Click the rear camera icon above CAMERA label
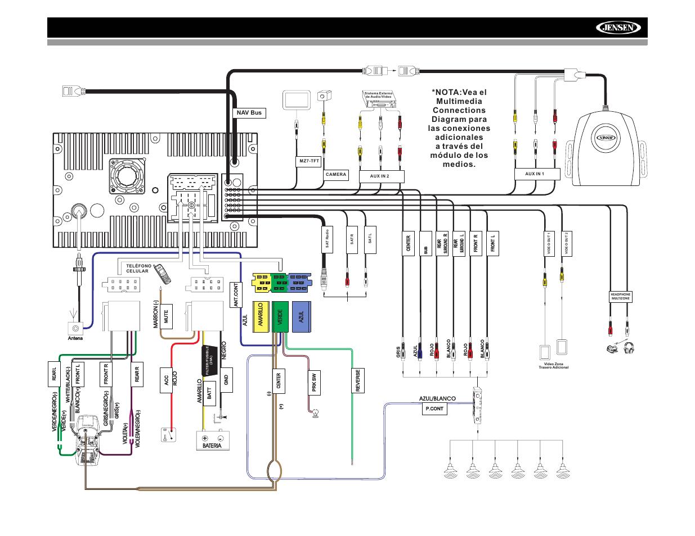Image resolution: width=695 pixels, height=536 pixels. (324, 96)
